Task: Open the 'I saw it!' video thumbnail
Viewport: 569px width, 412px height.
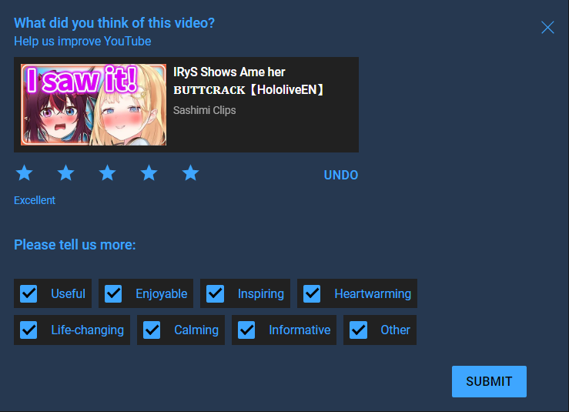Action: tap(94, 105)
